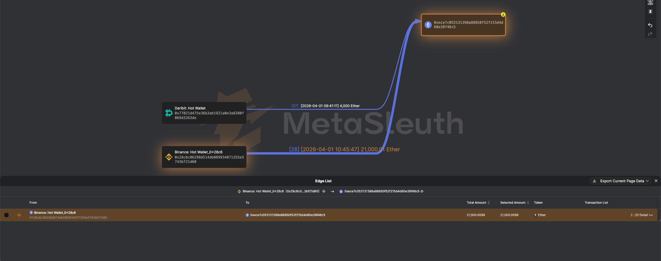This screenshot has height=261, width=661.
Task: Click the Total Amount value 21,000.0099
Action: [x=476, y=215]
